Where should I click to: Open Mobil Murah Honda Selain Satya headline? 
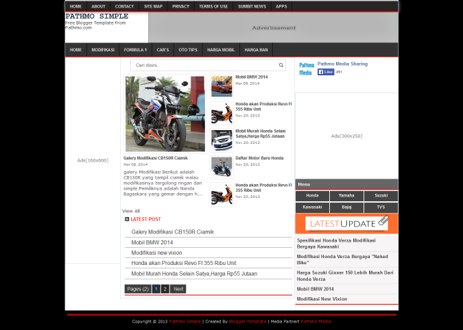click(261, 134)
